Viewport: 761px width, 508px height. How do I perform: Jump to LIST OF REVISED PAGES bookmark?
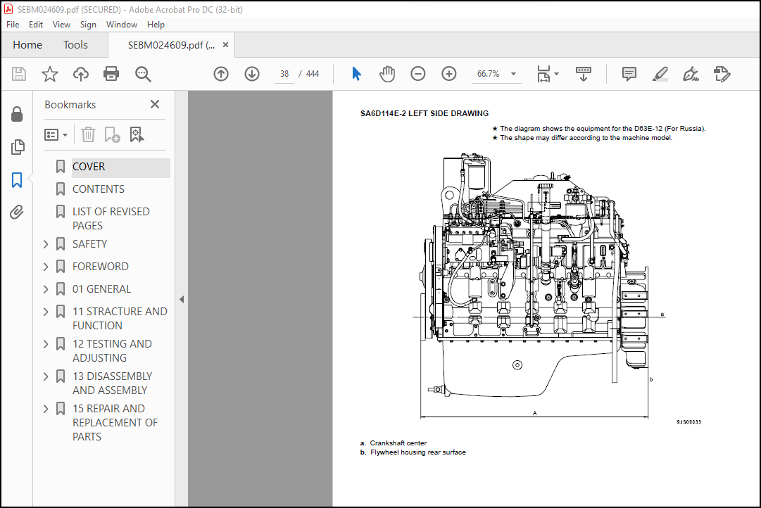111,218
